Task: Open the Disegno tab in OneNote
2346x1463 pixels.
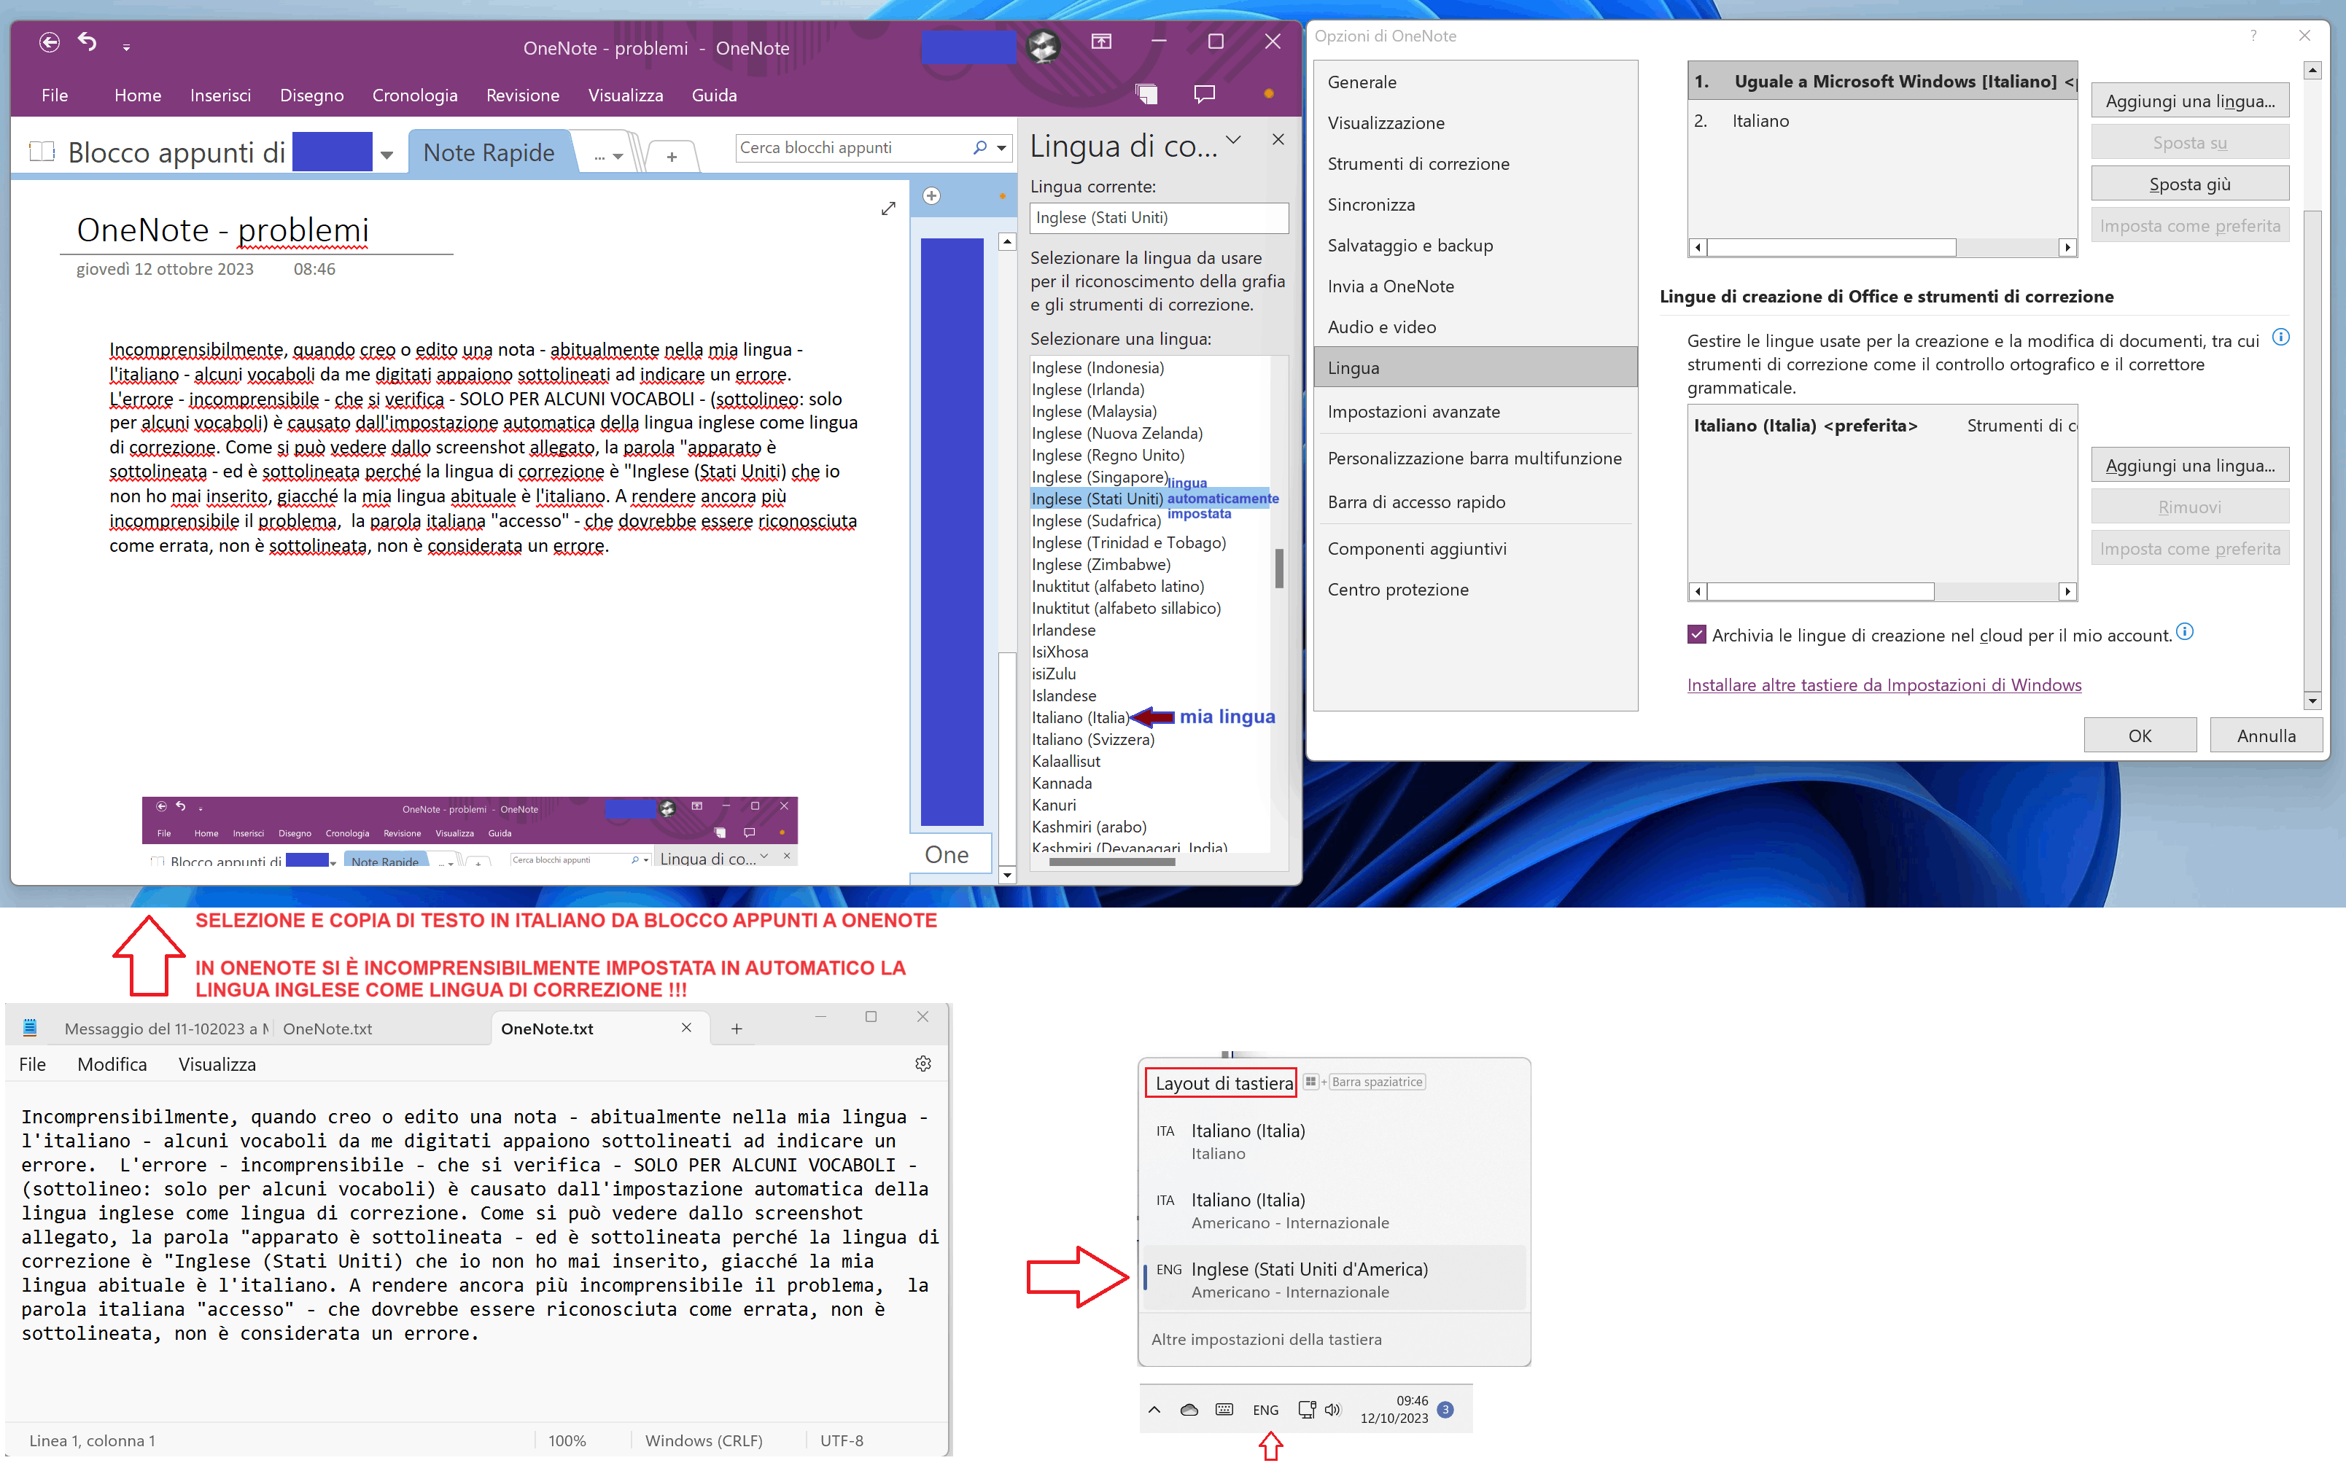Action: 311,95
